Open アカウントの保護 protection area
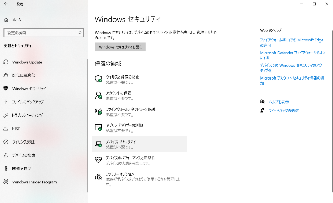Screen dimensions: 333x203 pos(139,95)
